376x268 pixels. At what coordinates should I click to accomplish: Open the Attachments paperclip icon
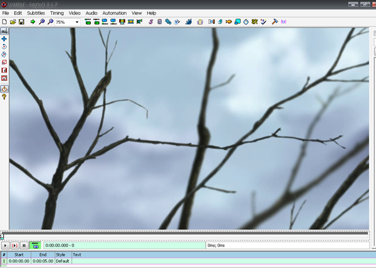pyautogui.click(x=168, y=22)
